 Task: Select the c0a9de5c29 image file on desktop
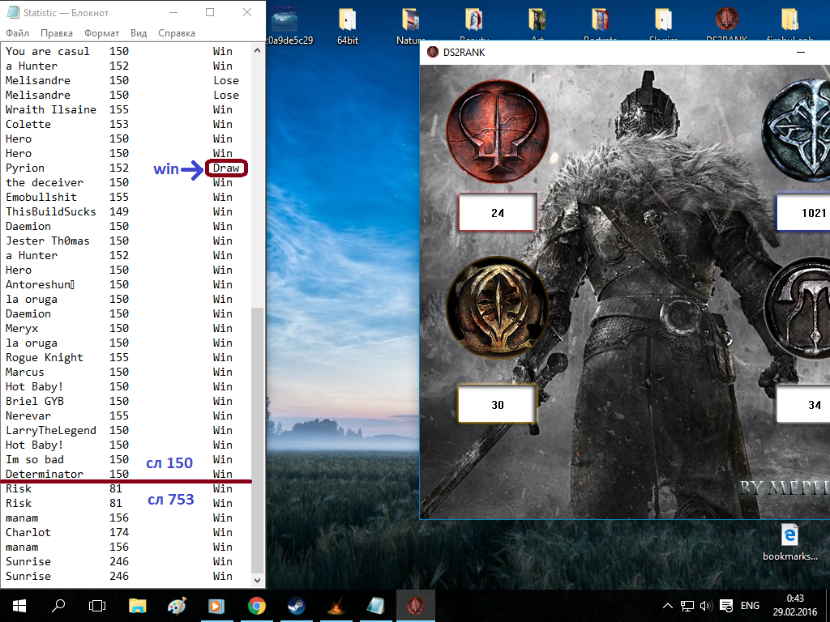click(289, 25)
